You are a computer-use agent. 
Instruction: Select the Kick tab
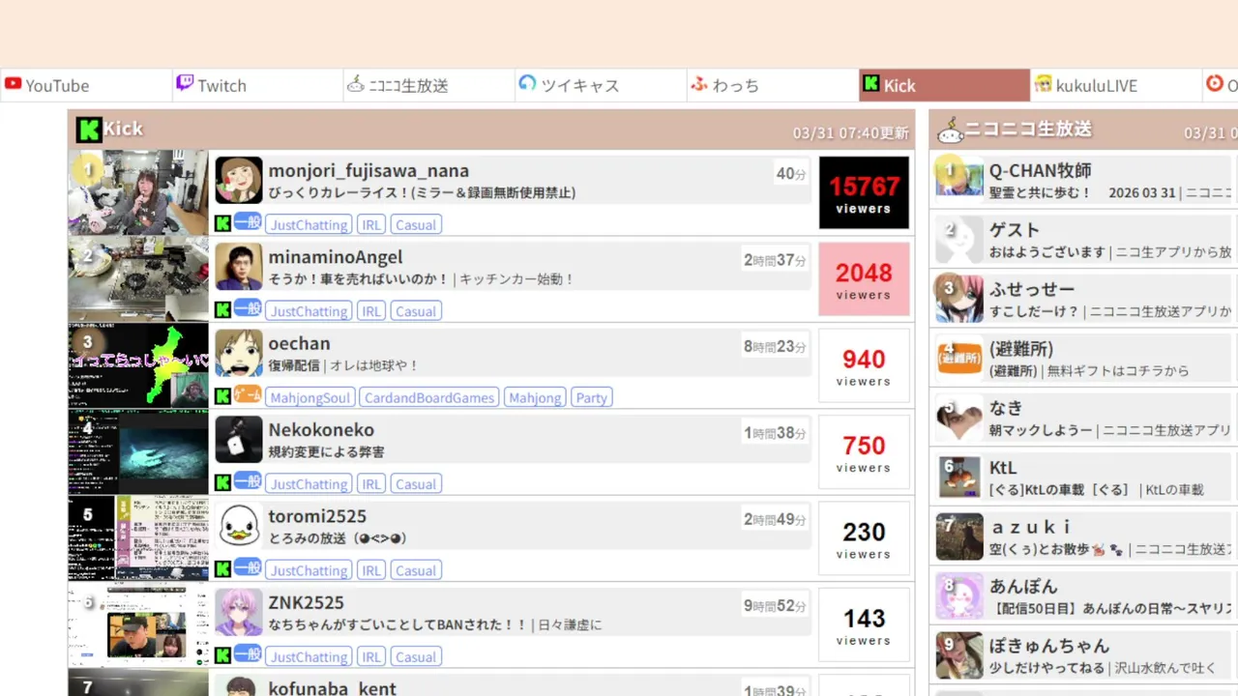click(x=944, y=85)
